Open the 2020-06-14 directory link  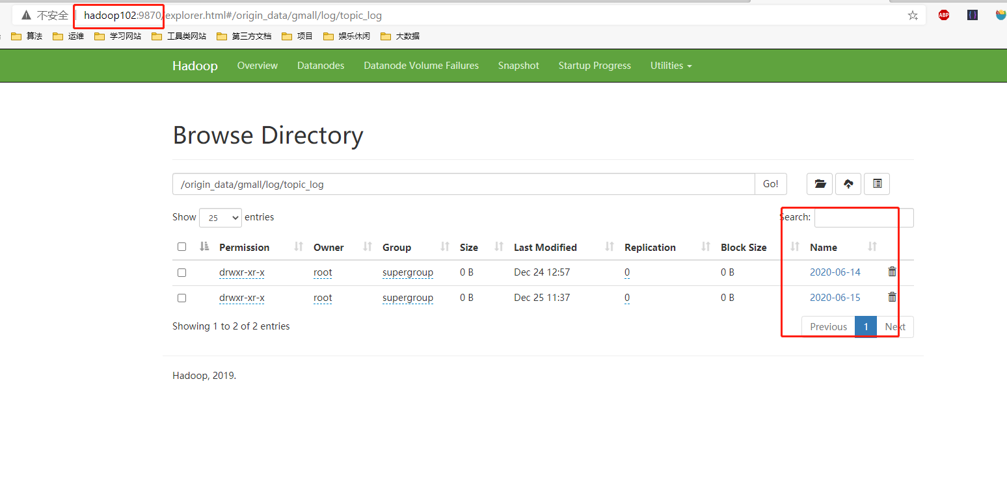835,272
